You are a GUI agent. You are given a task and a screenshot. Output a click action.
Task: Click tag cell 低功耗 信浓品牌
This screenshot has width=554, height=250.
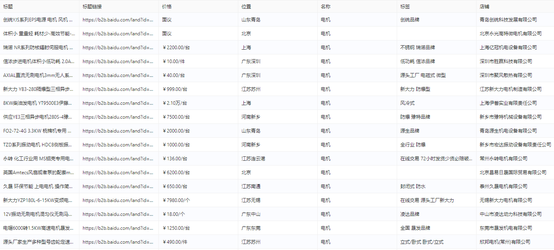418,62
